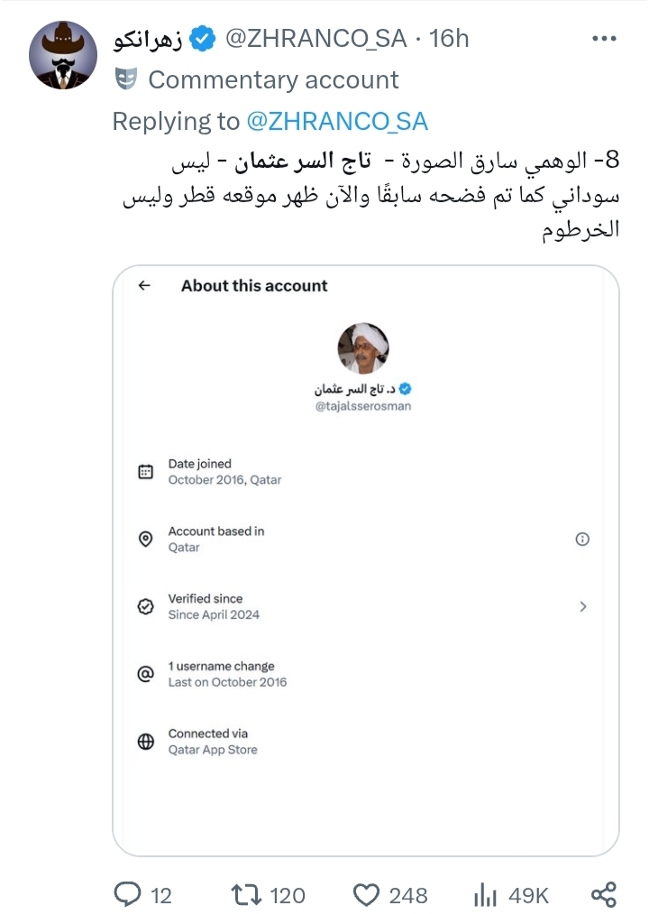Image resolution: width=649 pixels, height=914 pixels.
Task: Open the @ZHRANCO_SA handle in the header
Action: (314, 39)
